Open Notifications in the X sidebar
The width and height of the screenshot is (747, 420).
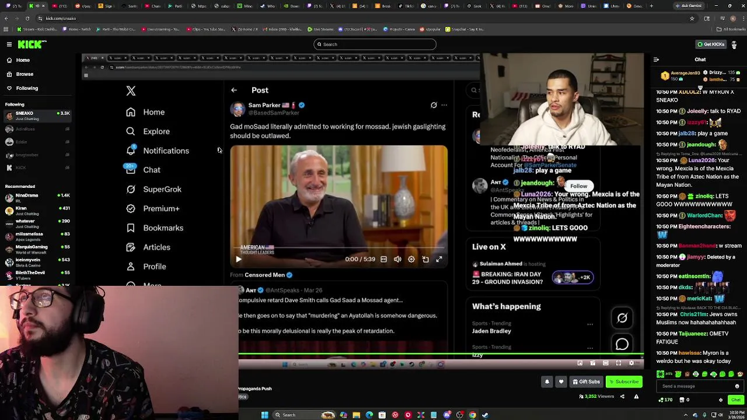[x=158, y=150]
